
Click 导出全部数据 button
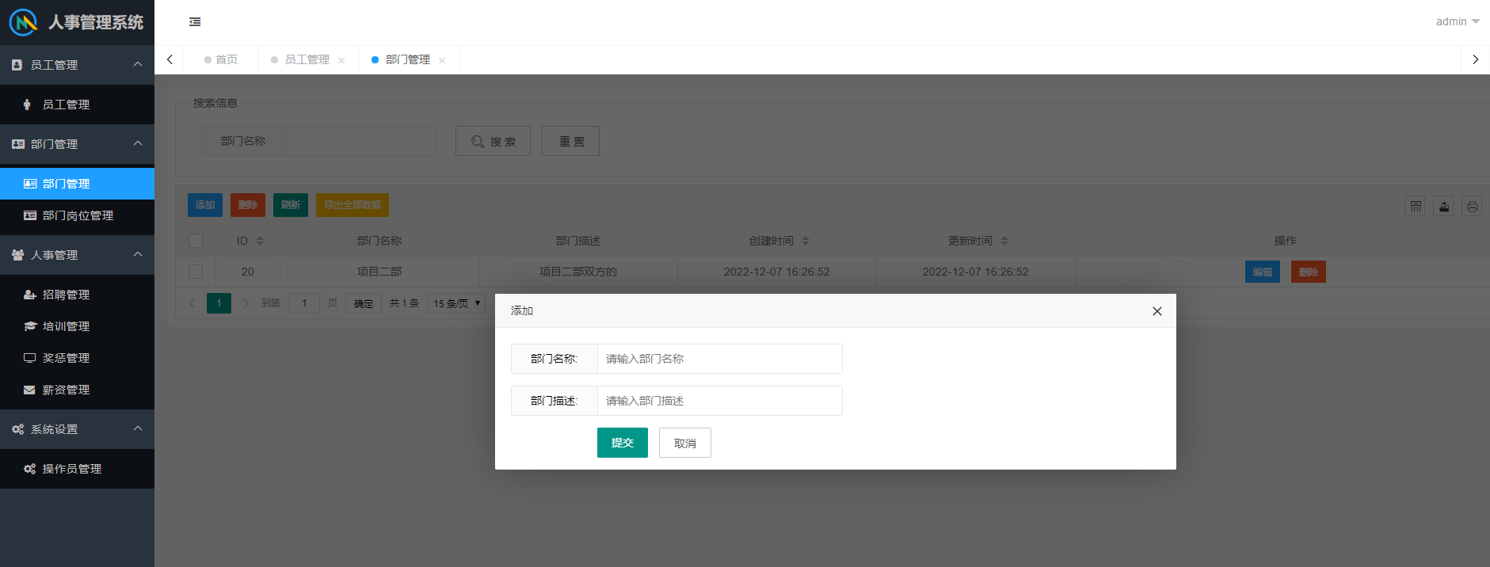[x=352, y=205]
